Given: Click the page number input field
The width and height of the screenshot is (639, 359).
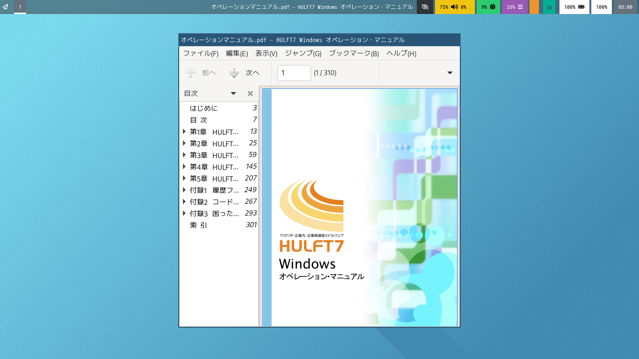Looking at the screenshot, I should tap(294, 73).
